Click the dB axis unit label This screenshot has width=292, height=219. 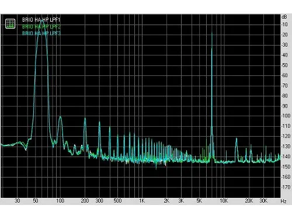pos(284,17)
